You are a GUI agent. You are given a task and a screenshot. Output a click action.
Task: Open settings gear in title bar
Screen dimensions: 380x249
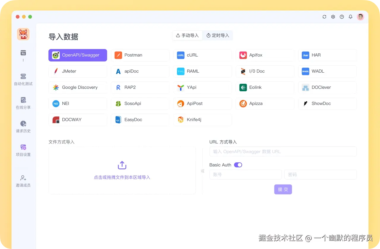tap(333, 17)
